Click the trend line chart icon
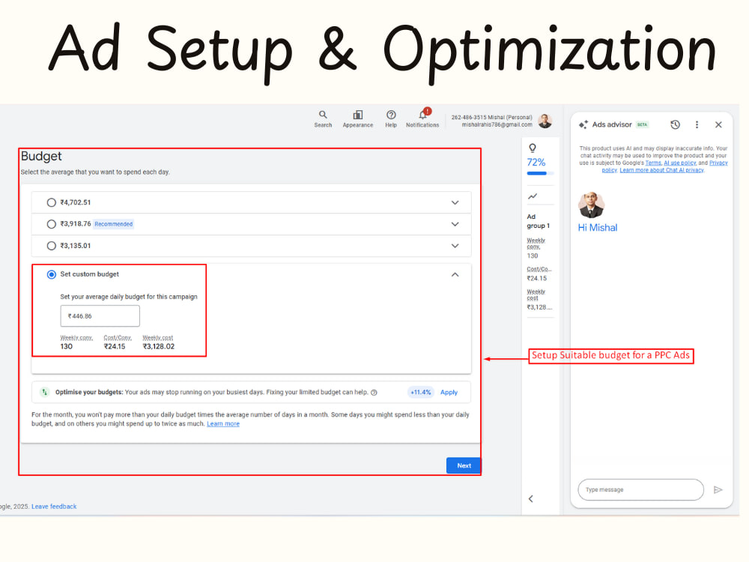The width and height of the screenshot is (749, 562). click(533, 196)
